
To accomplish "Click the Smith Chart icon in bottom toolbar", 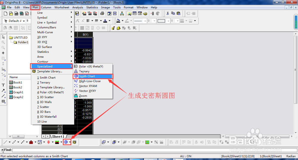I will 66,142.
